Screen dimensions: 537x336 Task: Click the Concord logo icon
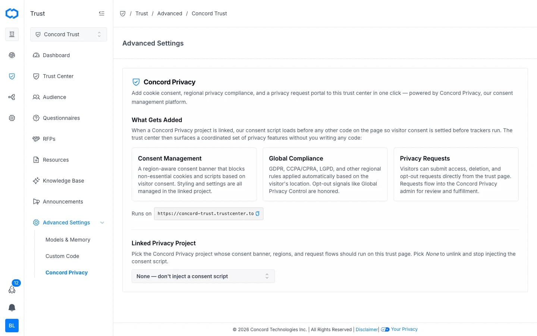12,13
